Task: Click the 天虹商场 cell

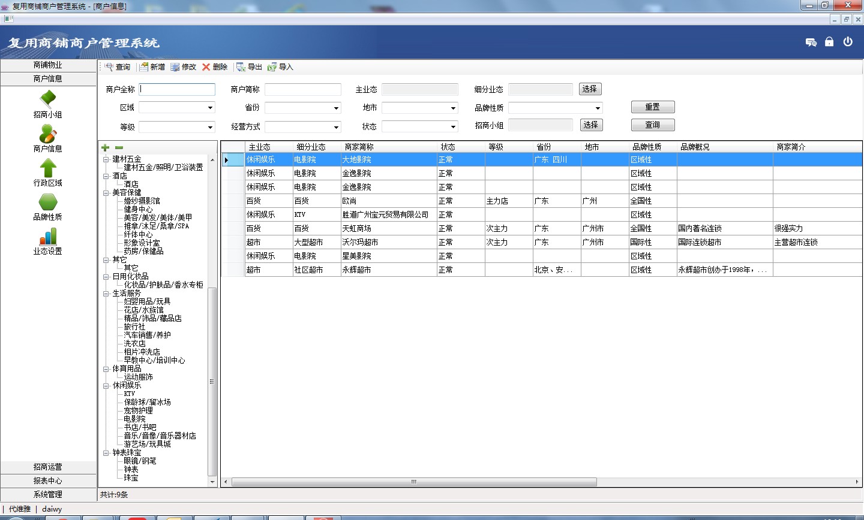Action: pos(389,228)
